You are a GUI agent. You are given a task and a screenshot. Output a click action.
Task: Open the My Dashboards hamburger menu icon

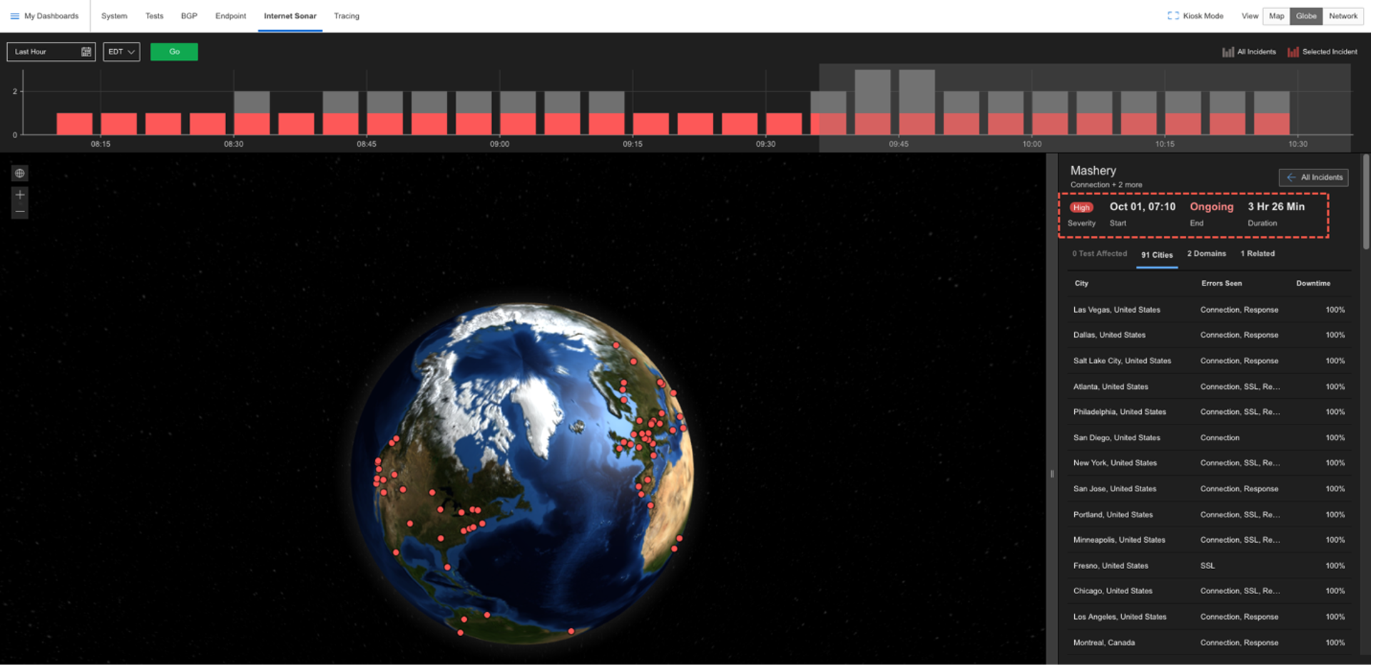click(14, 16)
